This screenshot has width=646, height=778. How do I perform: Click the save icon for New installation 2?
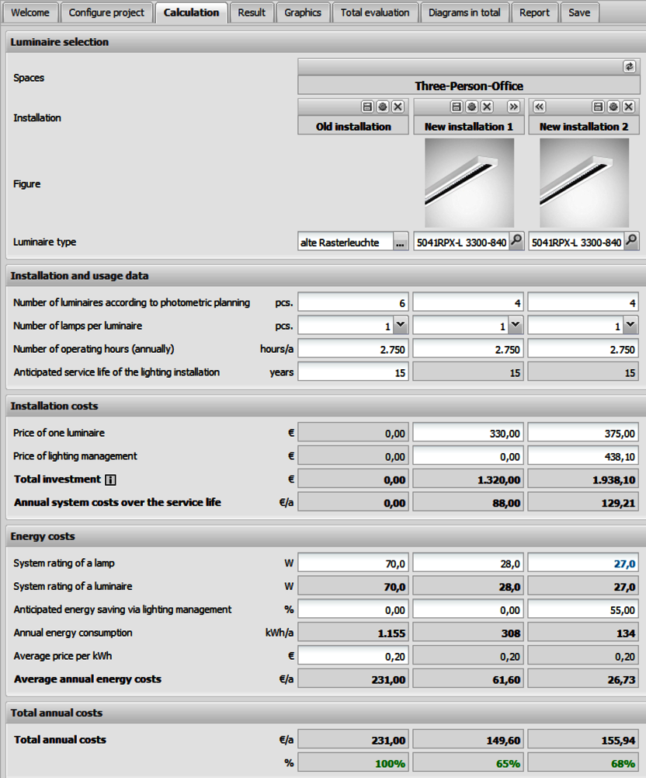(598, 106)
